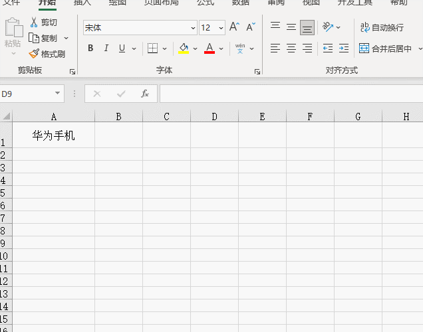423x332 pixels.
Task: Open the underline style dropdown arrow
Action: pyautogui.click(x=134, y=48)
